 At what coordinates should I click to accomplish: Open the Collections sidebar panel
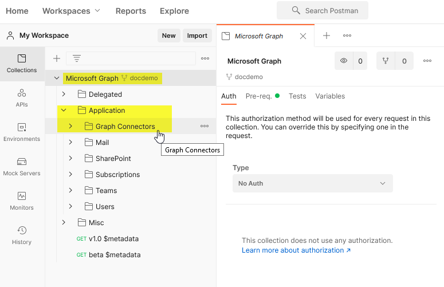22,64
